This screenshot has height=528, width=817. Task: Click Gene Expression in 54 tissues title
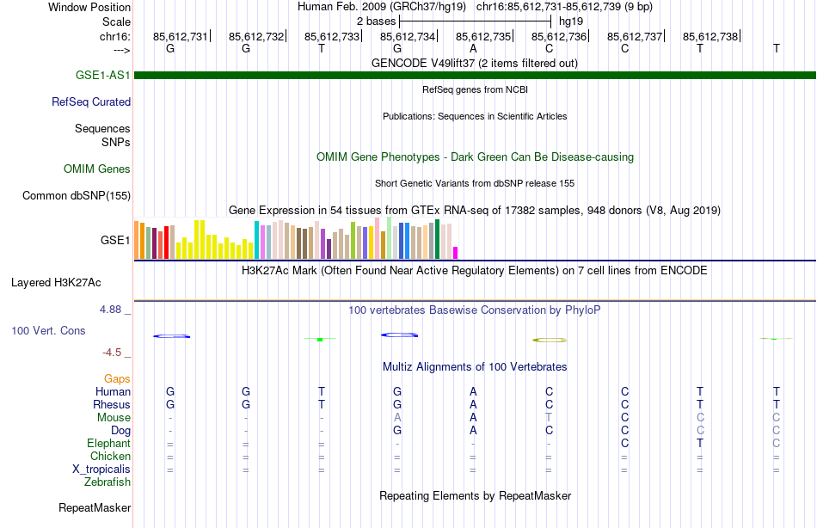pos(475,210)
